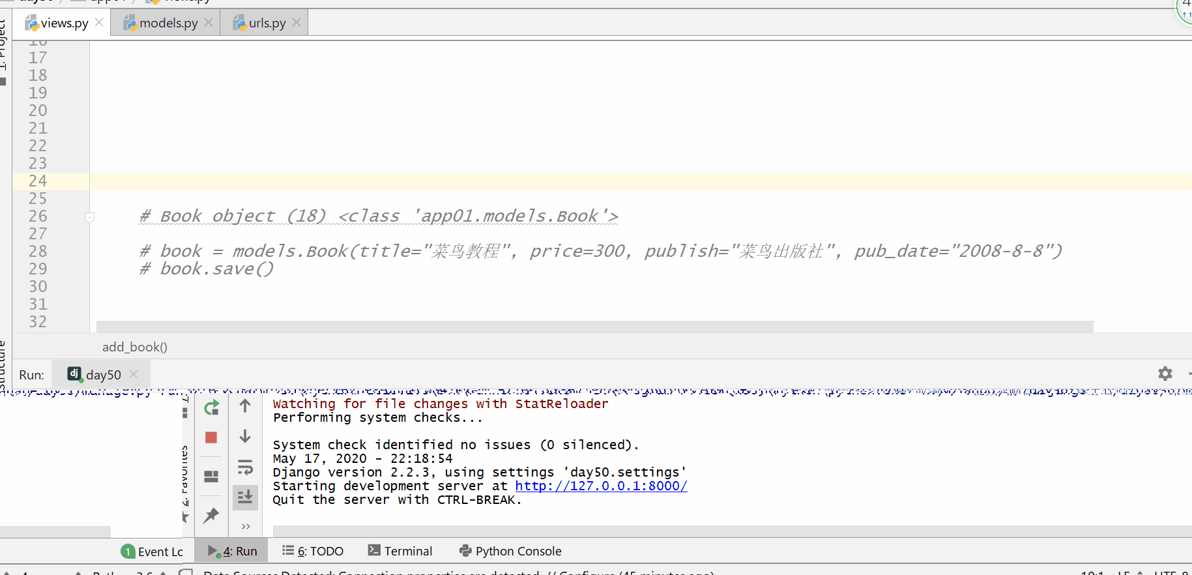Viewport: 1192px width, 575px height.
Task: Toggle soft-wrap in console output
Action: pyautogui.click(x=245, y=467)
